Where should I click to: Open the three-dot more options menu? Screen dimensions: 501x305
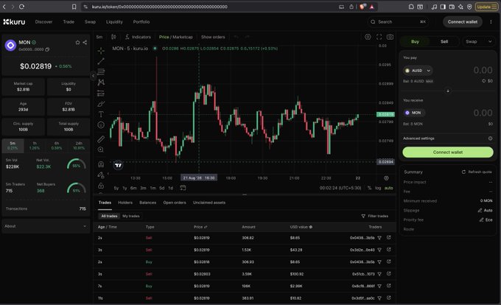click(x=491, y=21)
